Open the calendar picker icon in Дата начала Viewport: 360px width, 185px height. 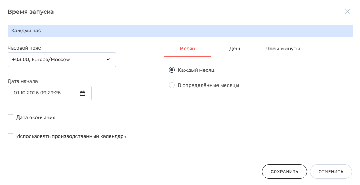82,93
